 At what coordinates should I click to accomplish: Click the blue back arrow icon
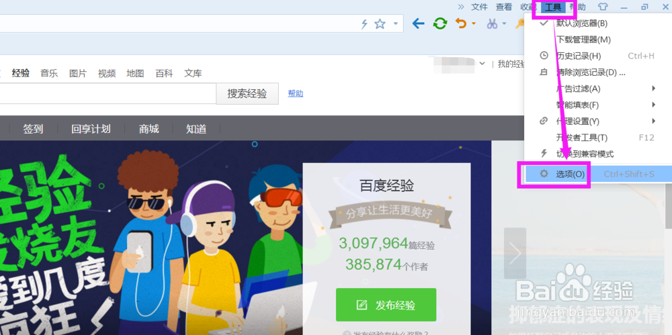pyautogui.click(x=418, y=23)
